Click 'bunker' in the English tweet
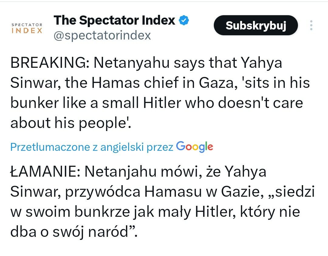This screenshot has height=256, width=328. click(x=34, y=103)
